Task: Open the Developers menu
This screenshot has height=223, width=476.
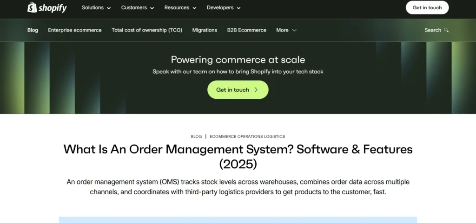Action: [x=224, y=7]
